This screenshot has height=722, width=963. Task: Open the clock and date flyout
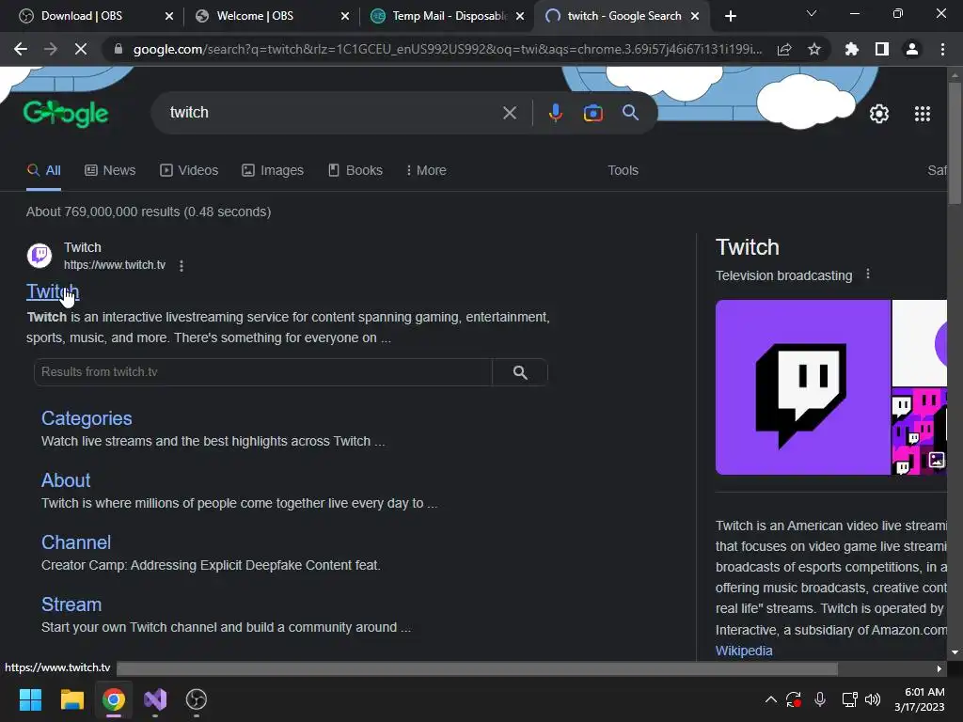[920, 699]
